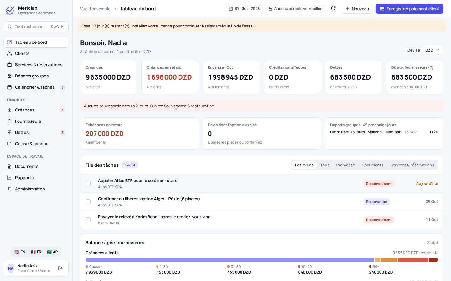This screenshot has height=281, width=451.
Task: Open the Créances en retard card
Action: (x=170, y=77)
